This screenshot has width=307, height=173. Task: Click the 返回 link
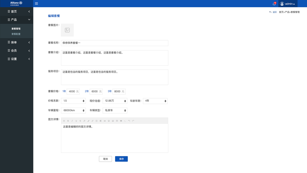[x=274, y=12]
